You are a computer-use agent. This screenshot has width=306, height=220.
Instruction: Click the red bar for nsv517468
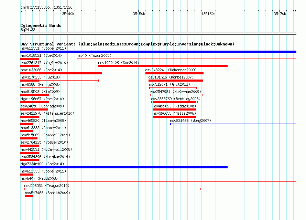click(29, 196)
